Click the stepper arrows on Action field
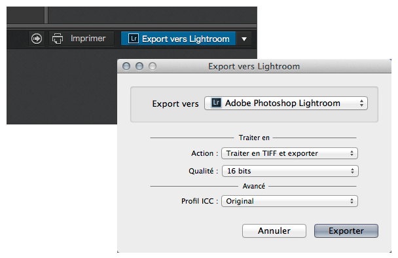398x258 pixels. (x=352, y=153)
